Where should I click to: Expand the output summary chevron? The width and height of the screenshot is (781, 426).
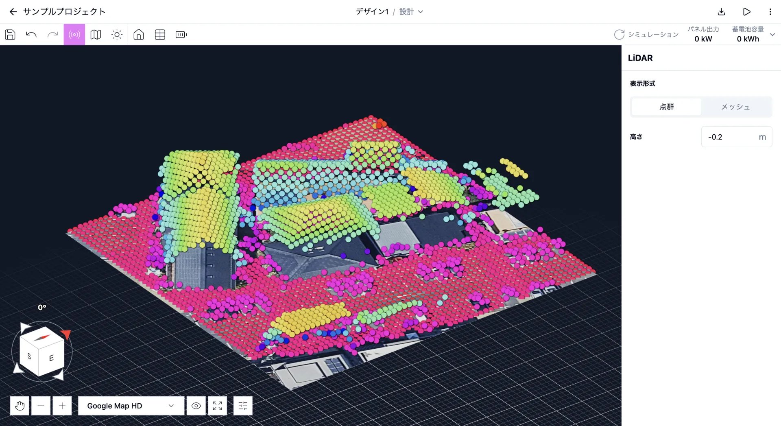772,35
